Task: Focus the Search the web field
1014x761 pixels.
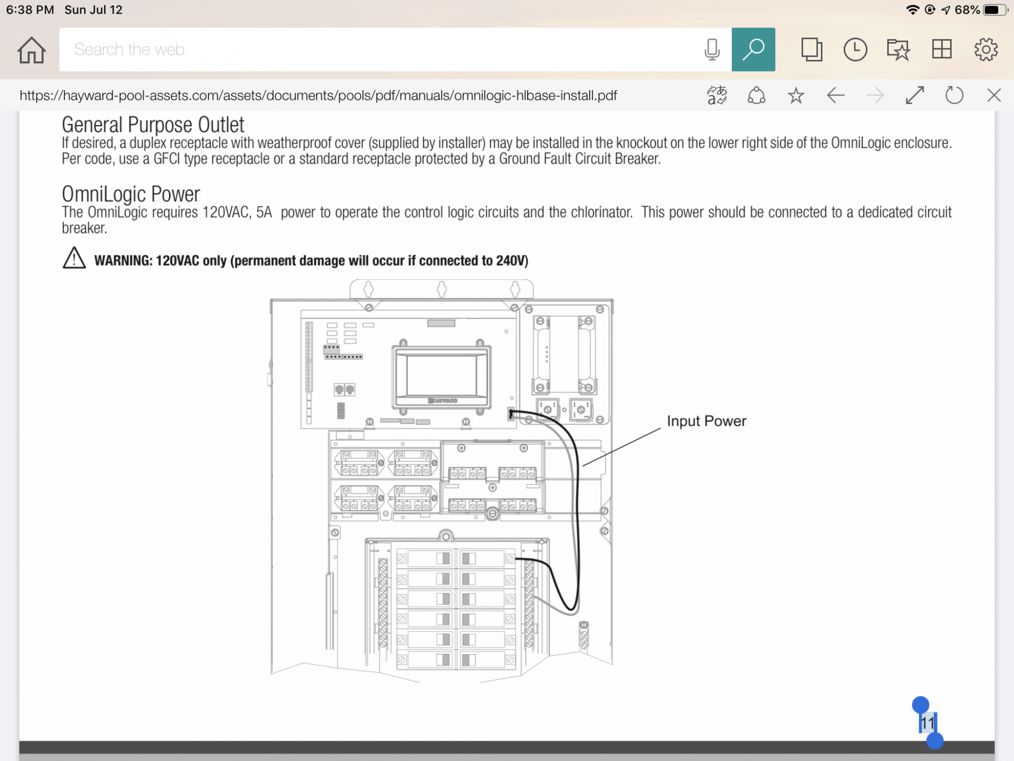Action: tap(395, 50)
